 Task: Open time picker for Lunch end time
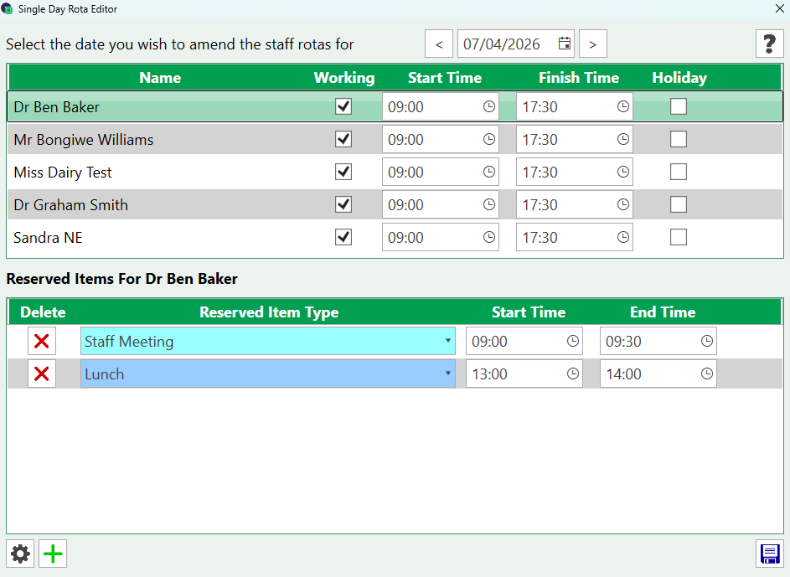coord(707,374)
